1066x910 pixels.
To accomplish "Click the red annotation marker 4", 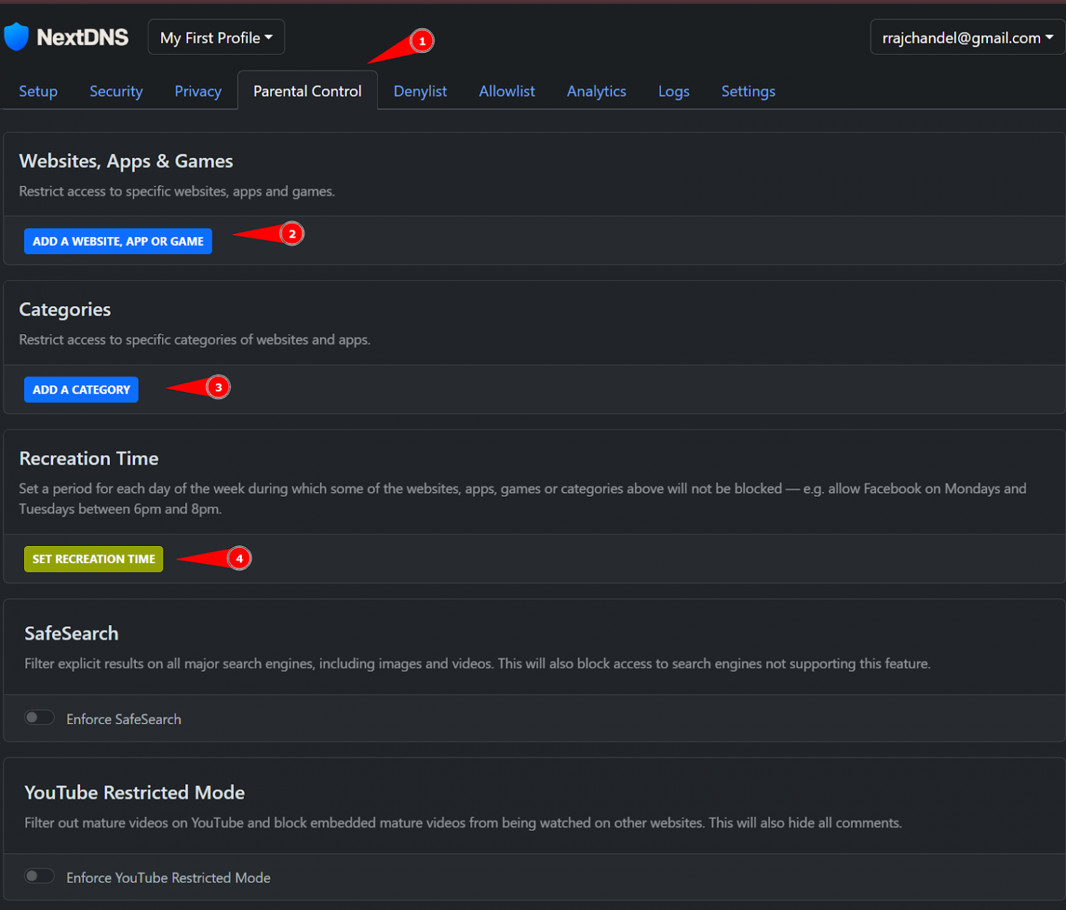I will [239, 558].
